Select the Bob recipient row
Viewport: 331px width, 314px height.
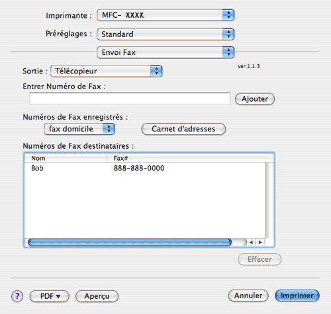click(145, 168)
